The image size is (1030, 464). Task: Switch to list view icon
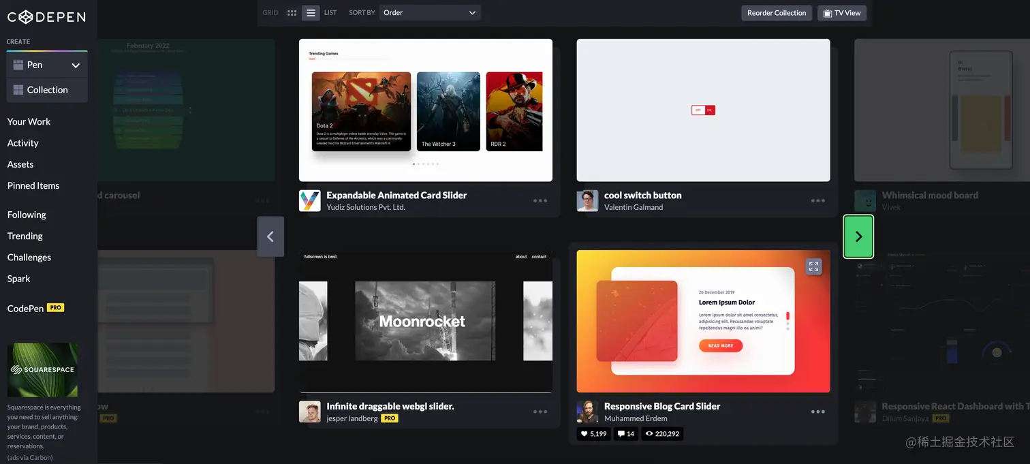(311, 12)
